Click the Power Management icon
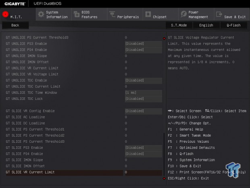 tap(184, 14)
